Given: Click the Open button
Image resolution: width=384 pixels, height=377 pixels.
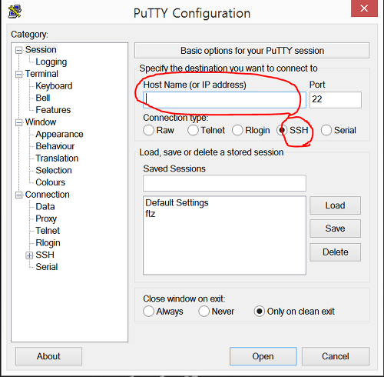Looking at the screenshot, I should (x=263, y=356).
